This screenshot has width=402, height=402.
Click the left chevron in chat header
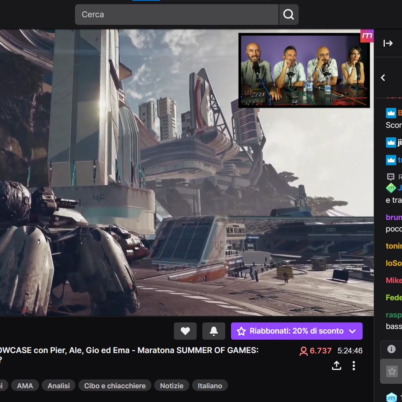383,78
